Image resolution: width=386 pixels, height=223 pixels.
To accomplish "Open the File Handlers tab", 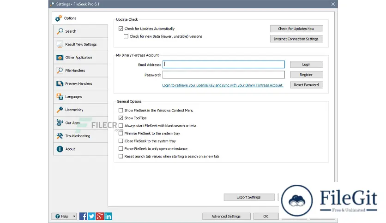I will click(x=80, y=70).
